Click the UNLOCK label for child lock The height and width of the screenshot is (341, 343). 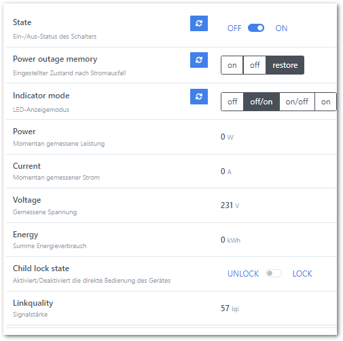click(x=243, y=274)
